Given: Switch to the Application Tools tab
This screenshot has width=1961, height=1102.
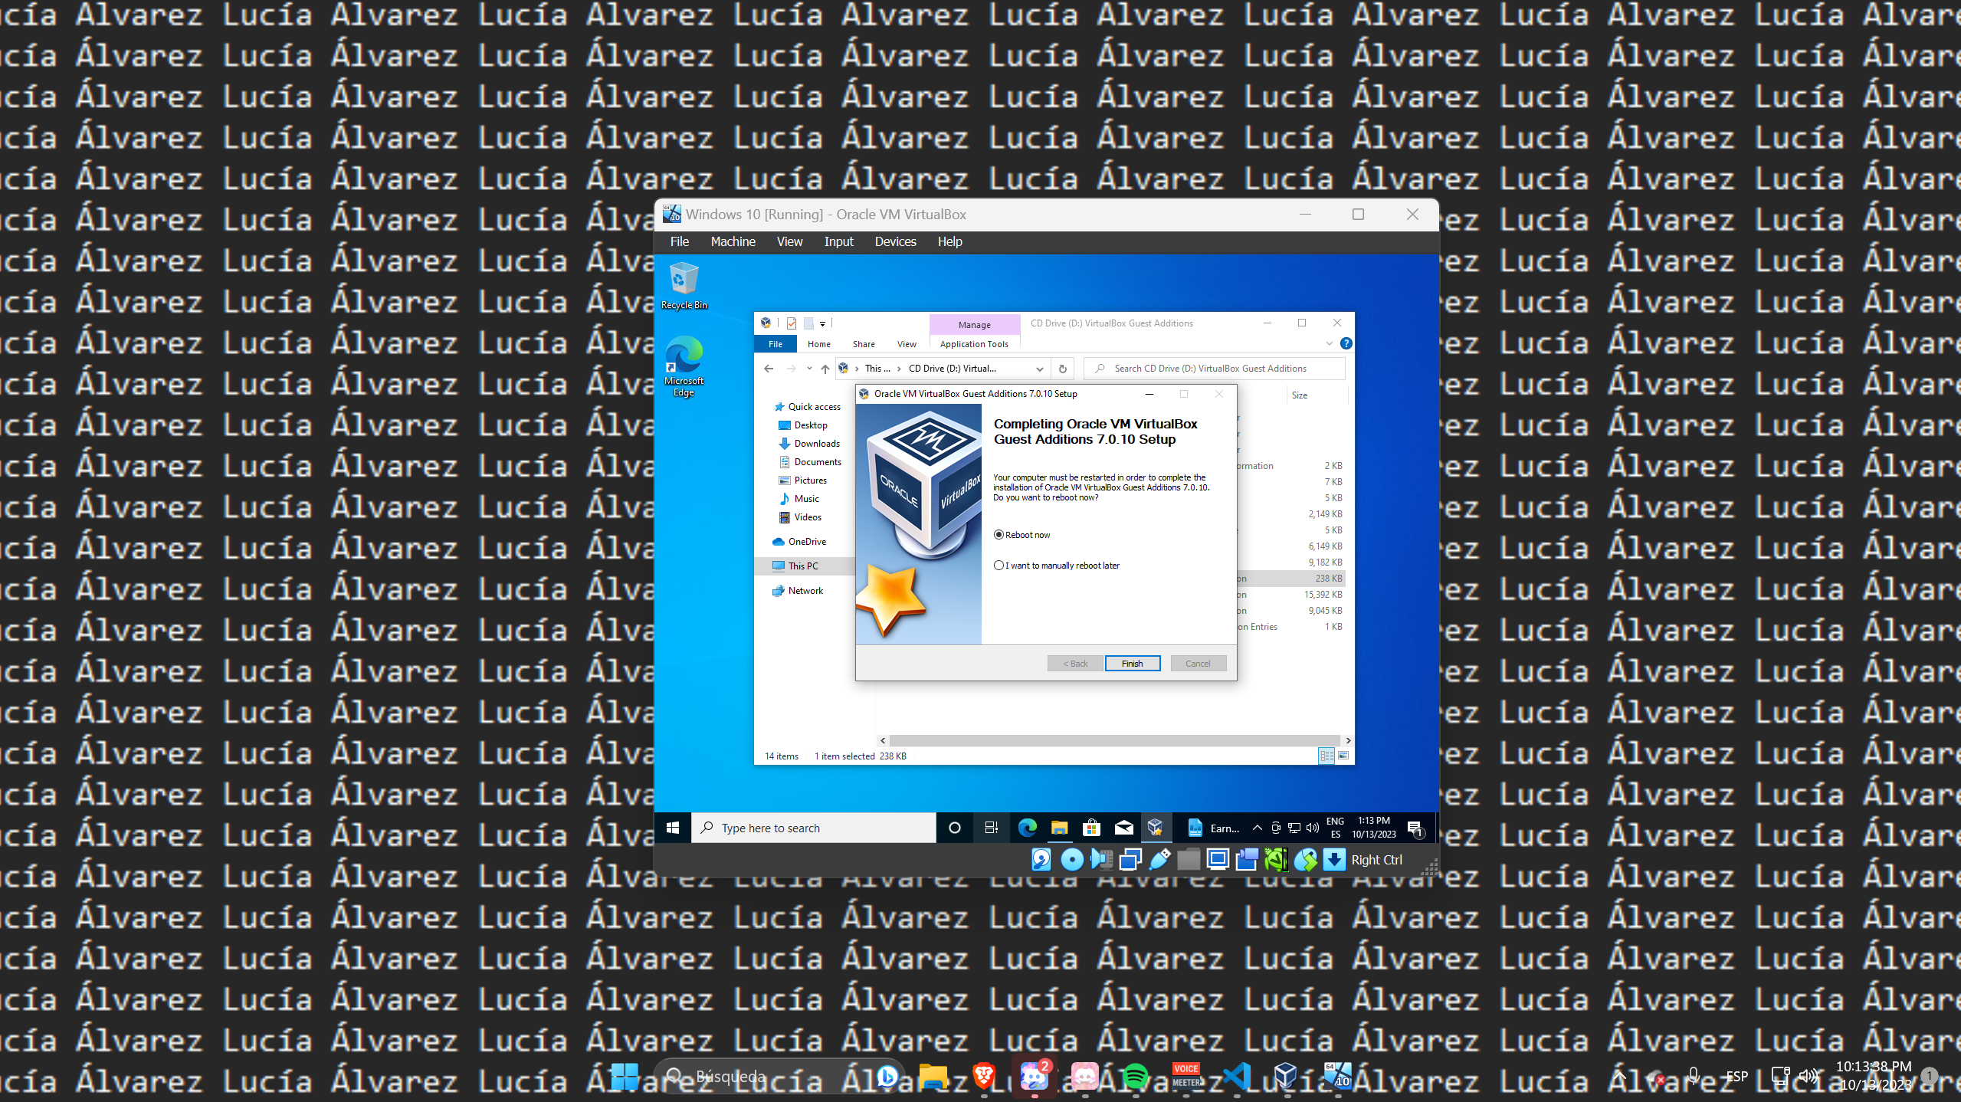Looking at the screenshot, I should [973, 343].
